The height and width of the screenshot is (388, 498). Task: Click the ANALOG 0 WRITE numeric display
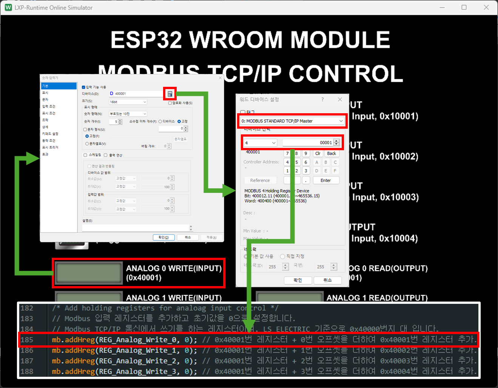click(x=89, y=273)
